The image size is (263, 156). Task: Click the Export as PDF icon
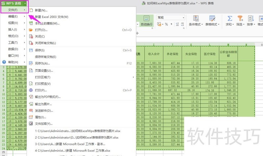tap(31, 97)
